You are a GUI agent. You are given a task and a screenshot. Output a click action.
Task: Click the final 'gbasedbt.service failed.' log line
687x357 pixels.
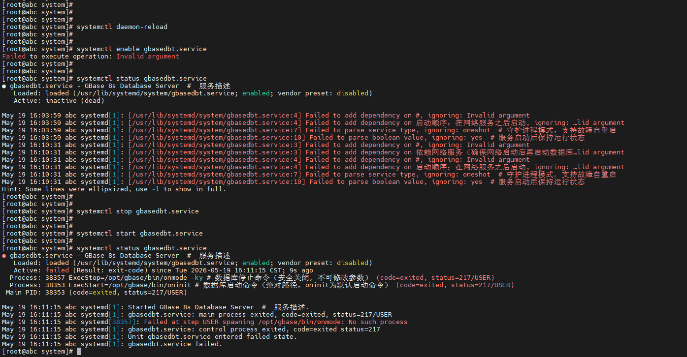point(112,344)
